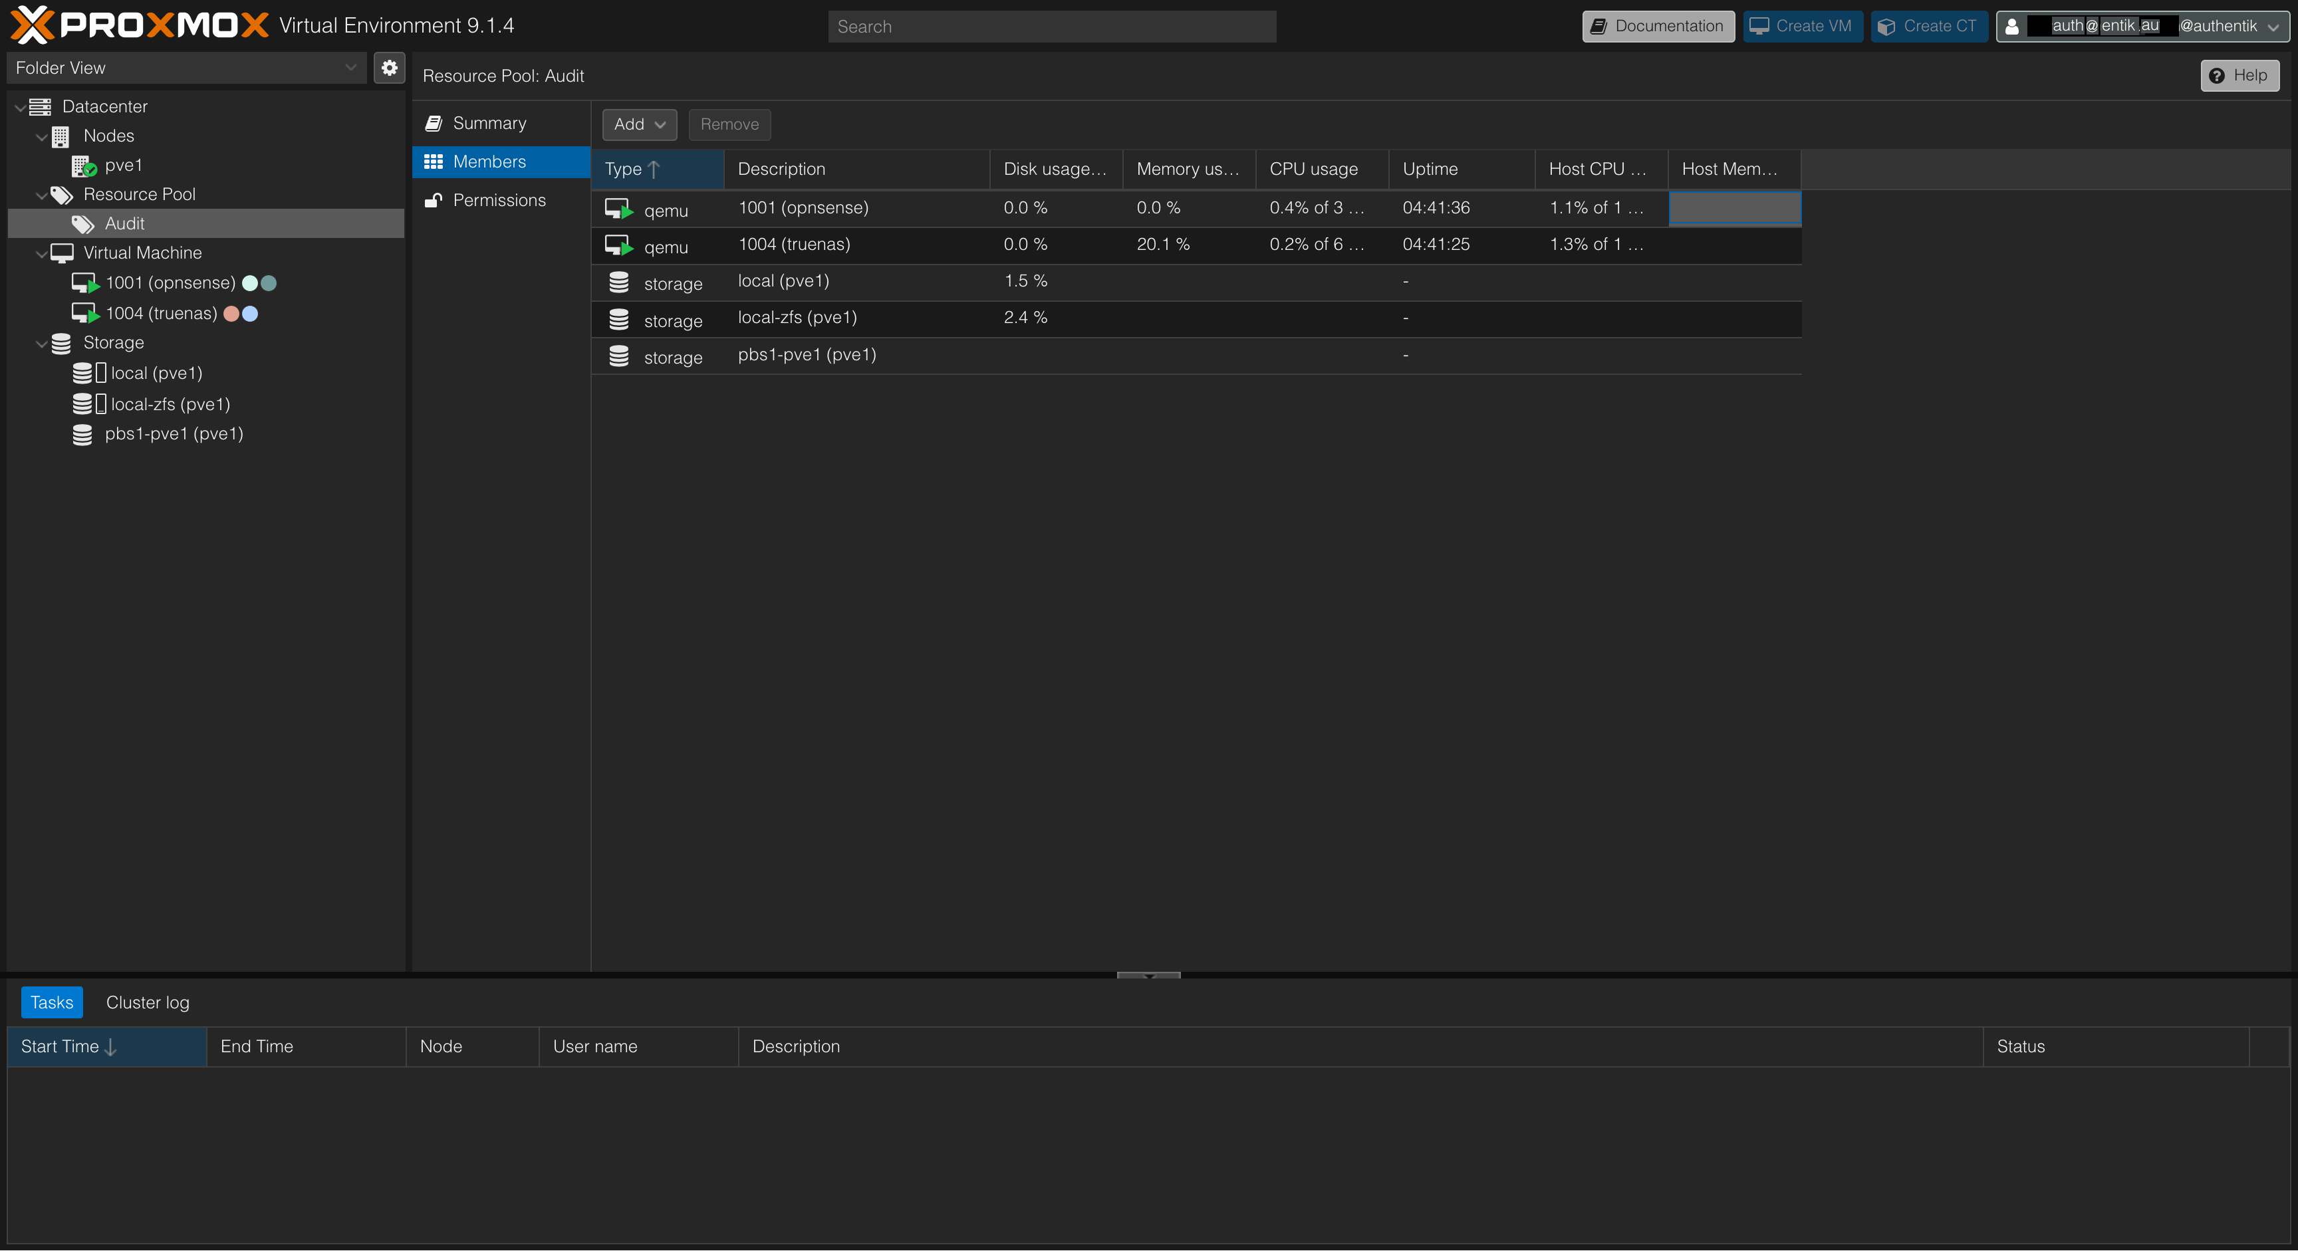Open the Permissions tab

pos(499,201)
